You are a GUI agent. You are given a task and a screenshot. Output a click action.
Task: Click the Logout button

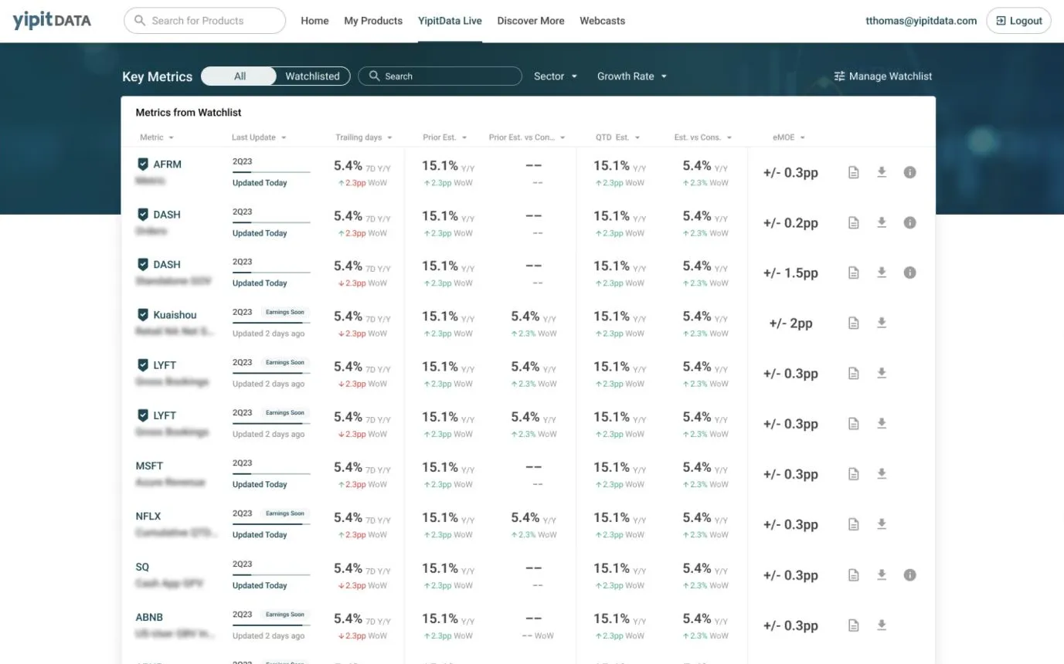(x=1018, y=21)
